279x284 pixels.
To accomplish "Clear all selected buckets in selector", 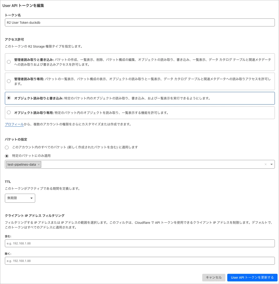I will pos(266,165).
